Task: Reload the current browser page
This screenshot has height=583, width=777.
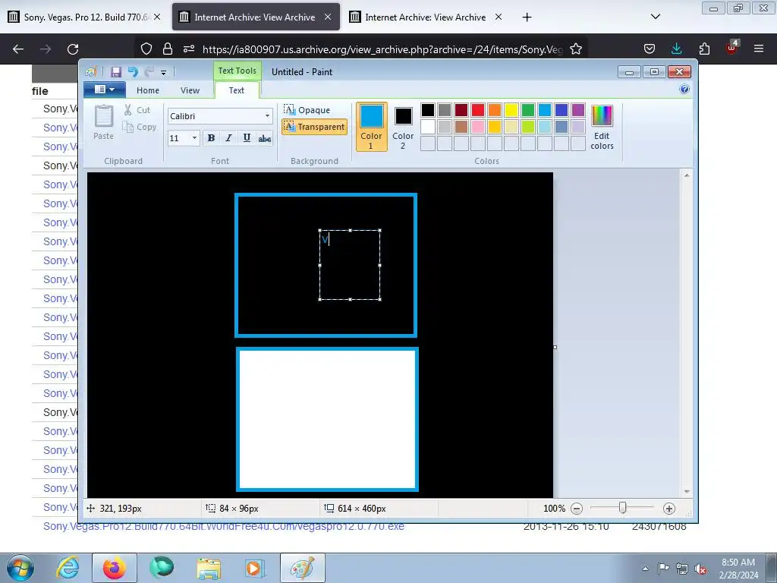Action: [73, 49]
